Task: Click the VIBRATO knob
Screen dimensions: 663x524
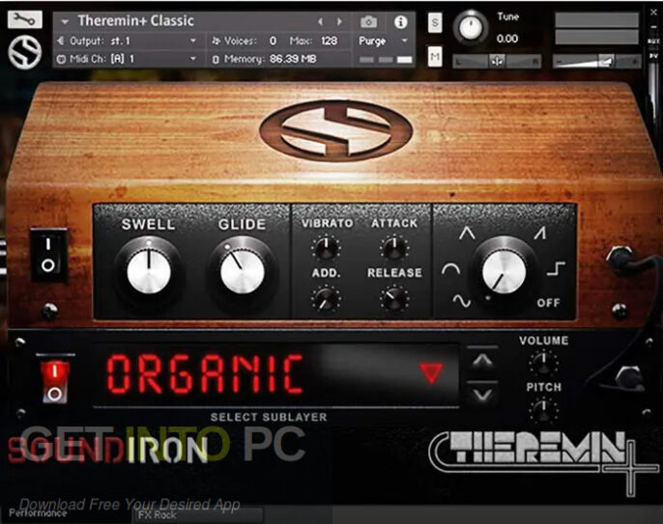Action: click(x=326, y=248)
